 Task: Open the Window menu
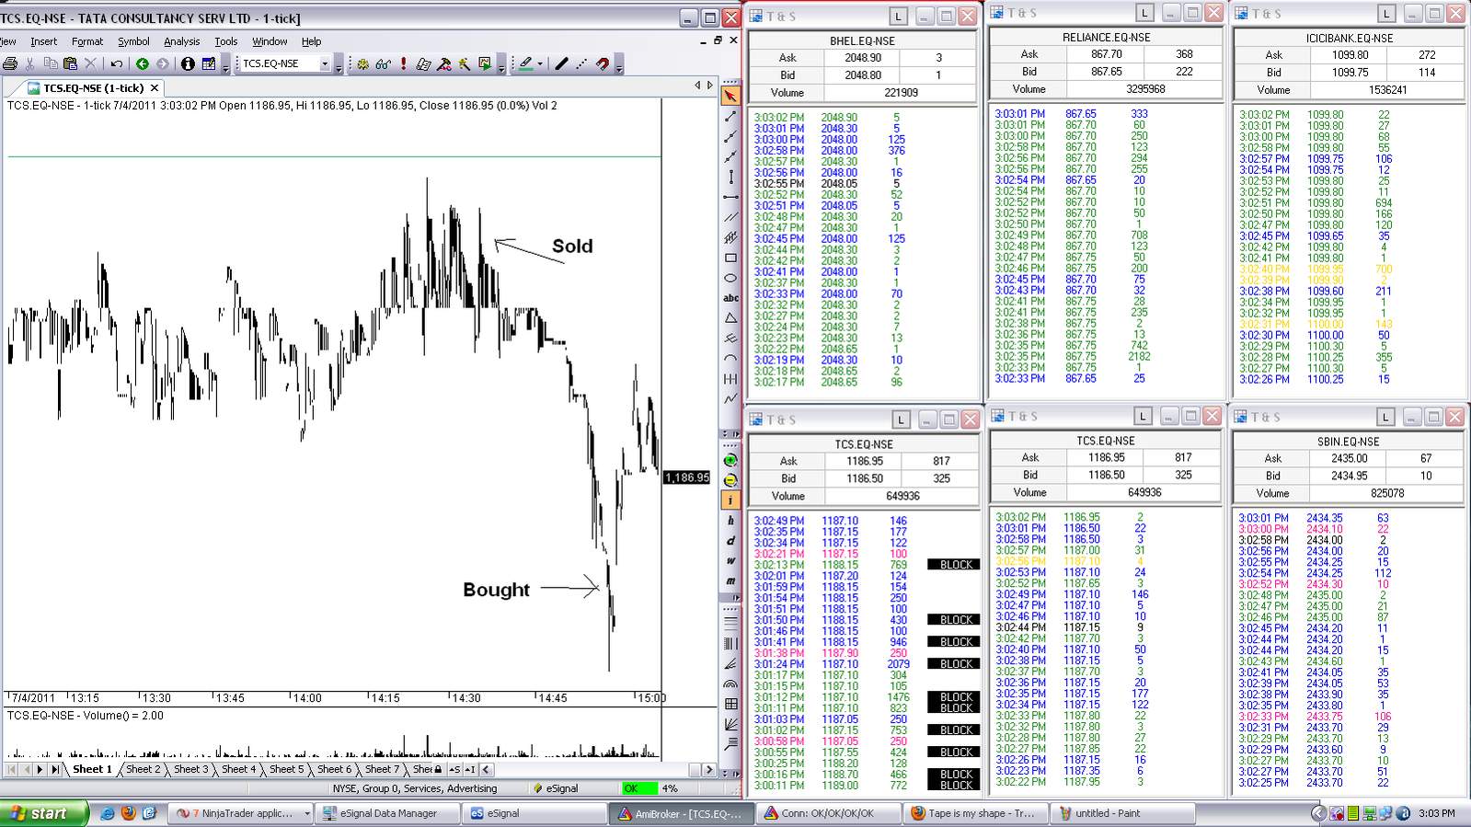point(270,41)
